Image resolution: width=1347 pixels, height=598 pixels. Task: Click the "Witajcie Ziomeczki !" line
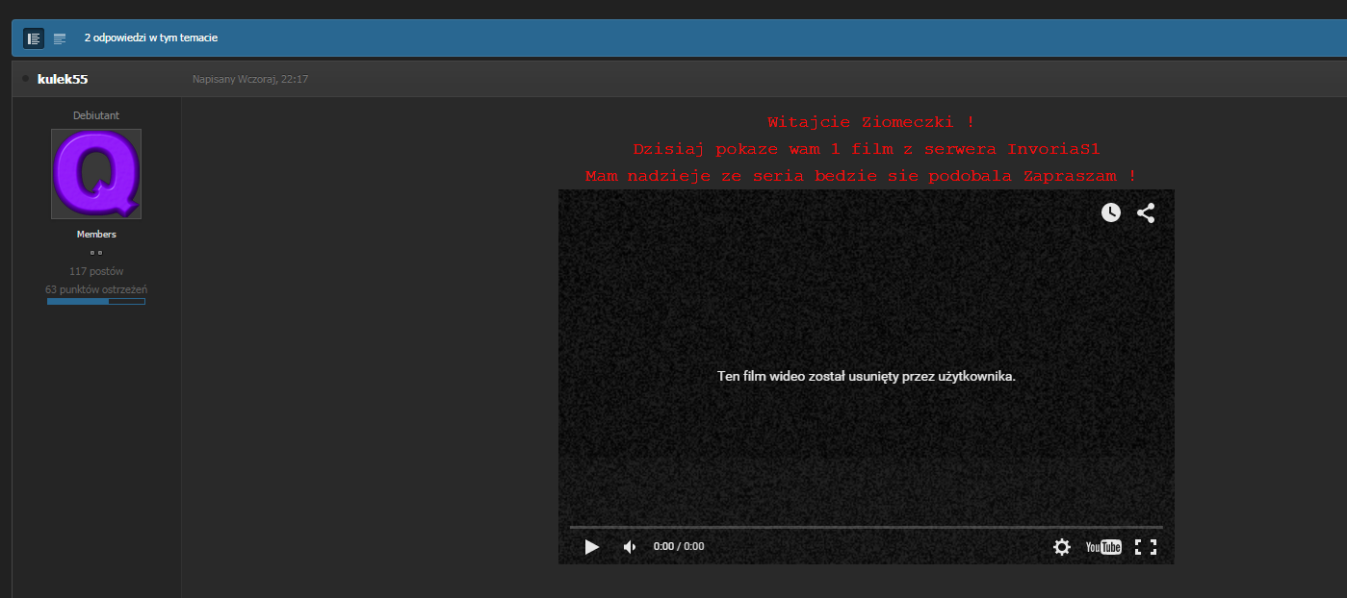click(870, 122)
